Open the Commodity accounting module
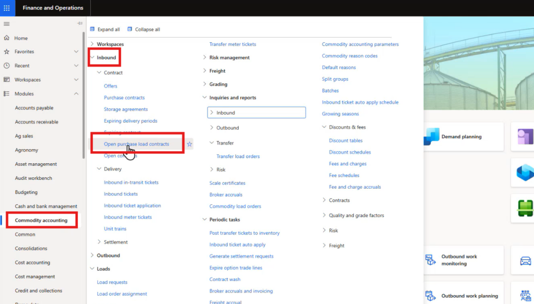This screenshot has width=534, height=304. coord(41,220)
